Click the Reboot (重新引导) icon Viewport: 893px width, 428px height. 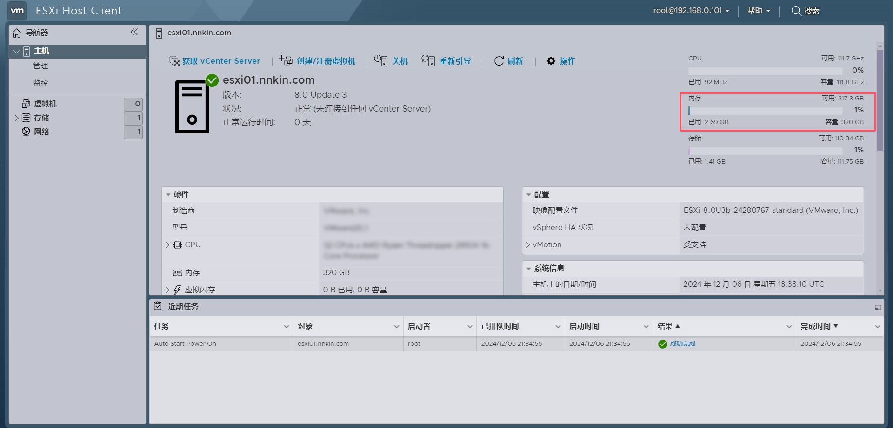tap(428, 60)
